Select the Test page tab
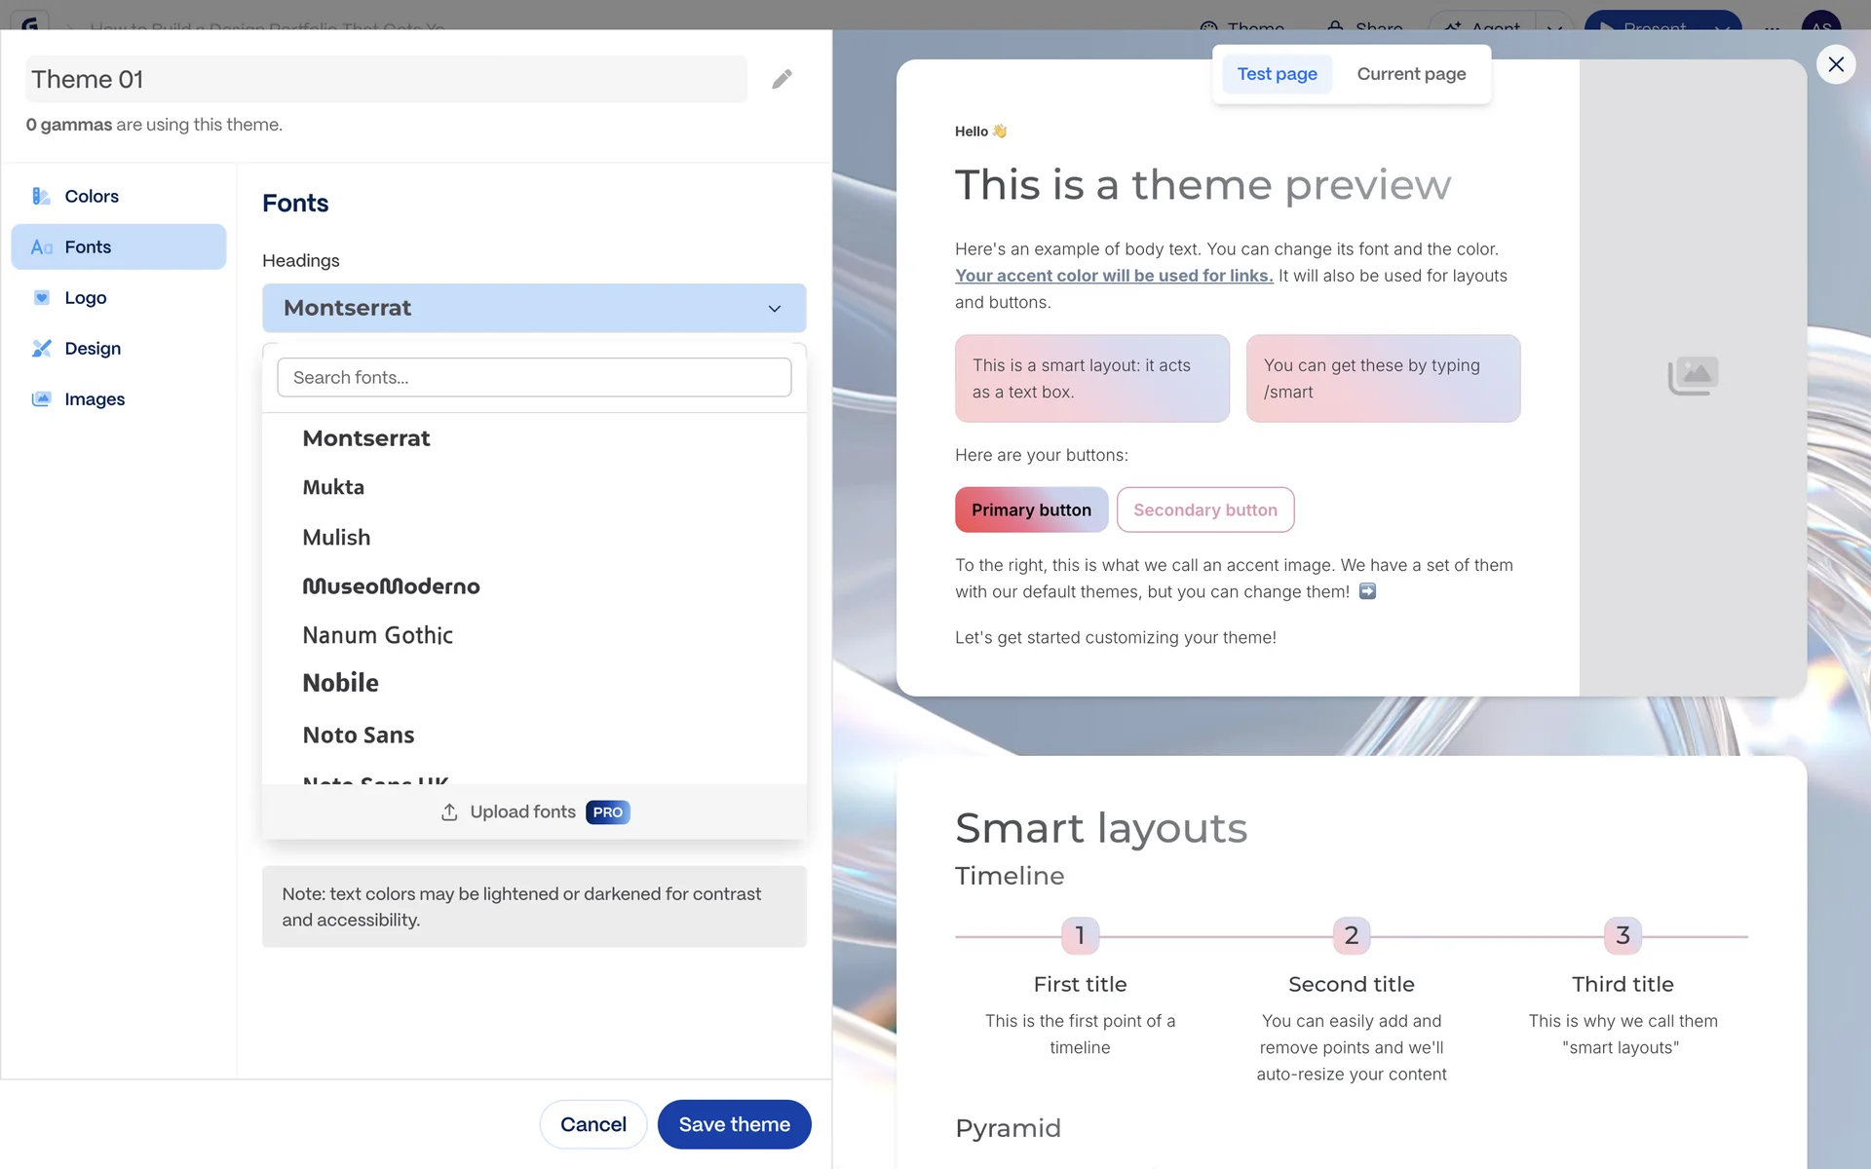 1277,74
